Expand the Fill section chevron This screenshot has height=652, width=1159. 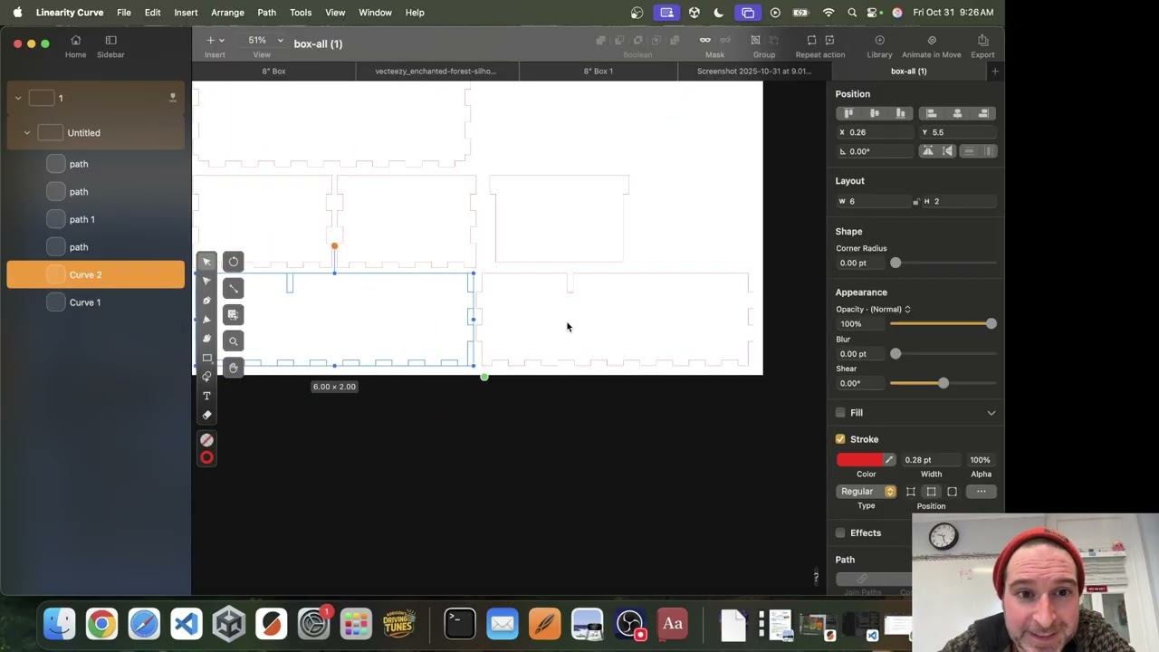point(991,413)
